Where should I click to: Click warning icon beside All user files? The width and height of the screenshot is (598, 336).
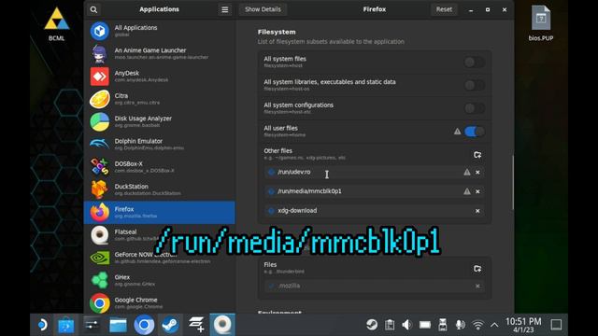tap(457, 132)
